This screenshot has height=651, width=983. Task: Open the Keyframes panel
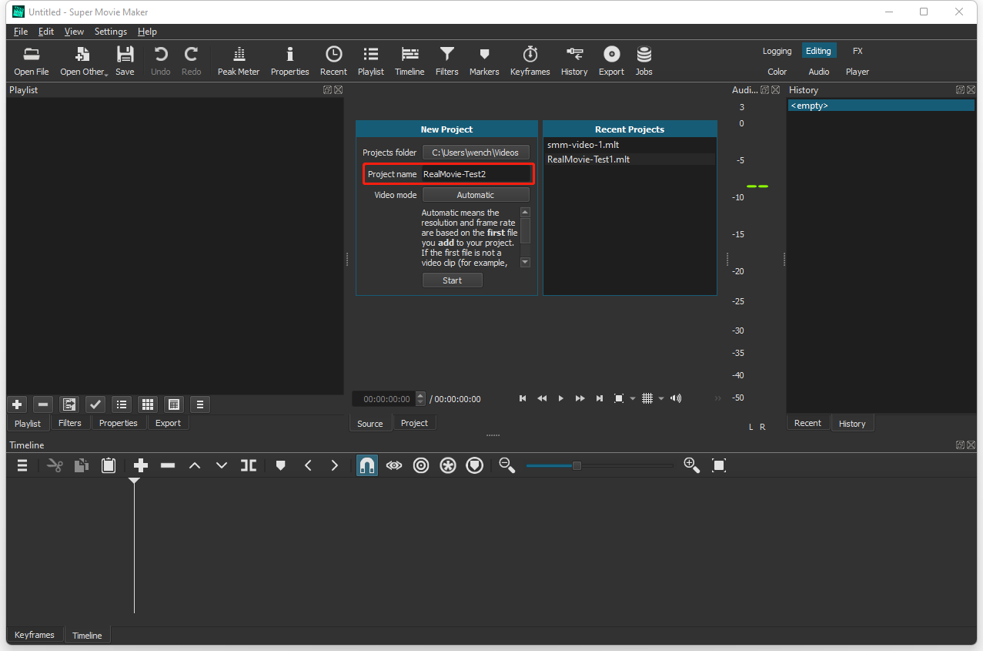(x=530, y=60)
